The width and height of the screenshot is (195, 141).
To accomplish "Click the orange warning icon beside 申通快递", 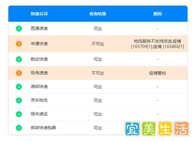I will click(19, 44).
